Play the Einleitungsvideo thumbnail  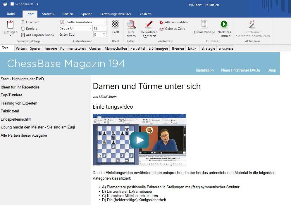point(140,140)
